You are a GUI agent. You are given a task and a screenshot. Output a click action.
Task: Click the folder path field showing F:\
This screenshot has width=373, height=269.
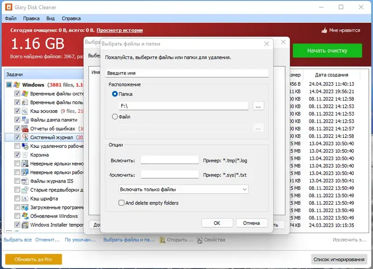pos(183,106)
